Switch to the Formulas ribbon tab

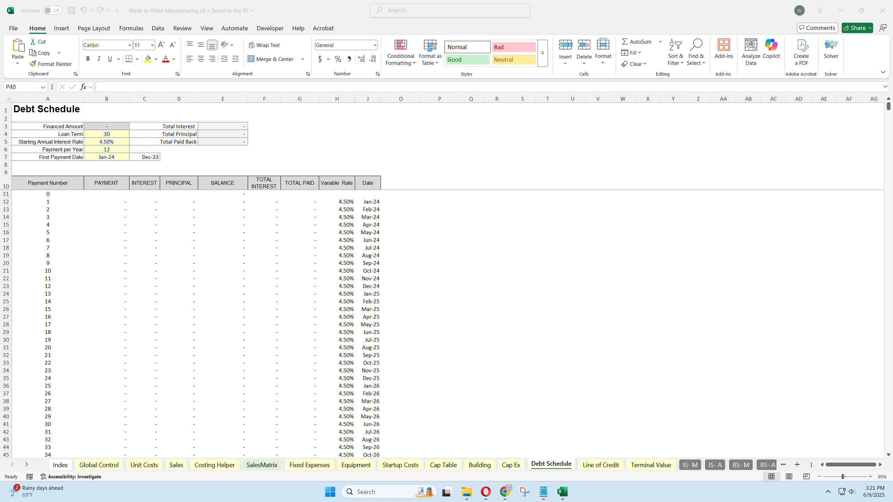point(131,28)
